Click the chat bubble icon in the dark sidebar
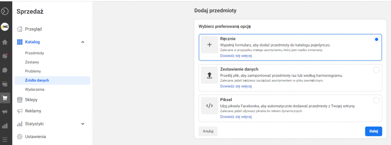The width and height of the screenshot is (391, 145). click(5, 70)
